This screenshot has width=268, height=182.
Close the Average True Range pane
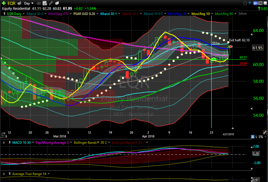4,174
